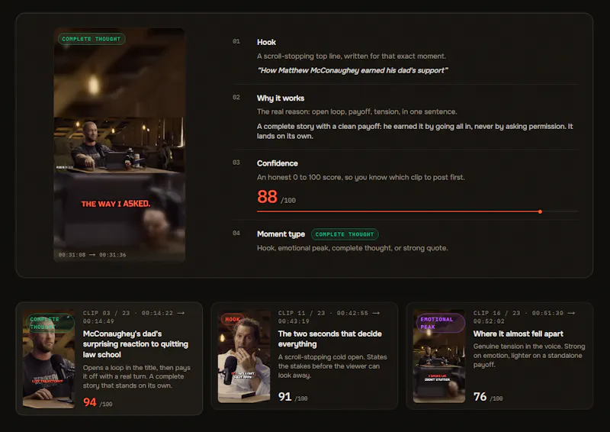Select the Hook heading
This screenshot has height=432, width=610.
(x=266, y=42)
